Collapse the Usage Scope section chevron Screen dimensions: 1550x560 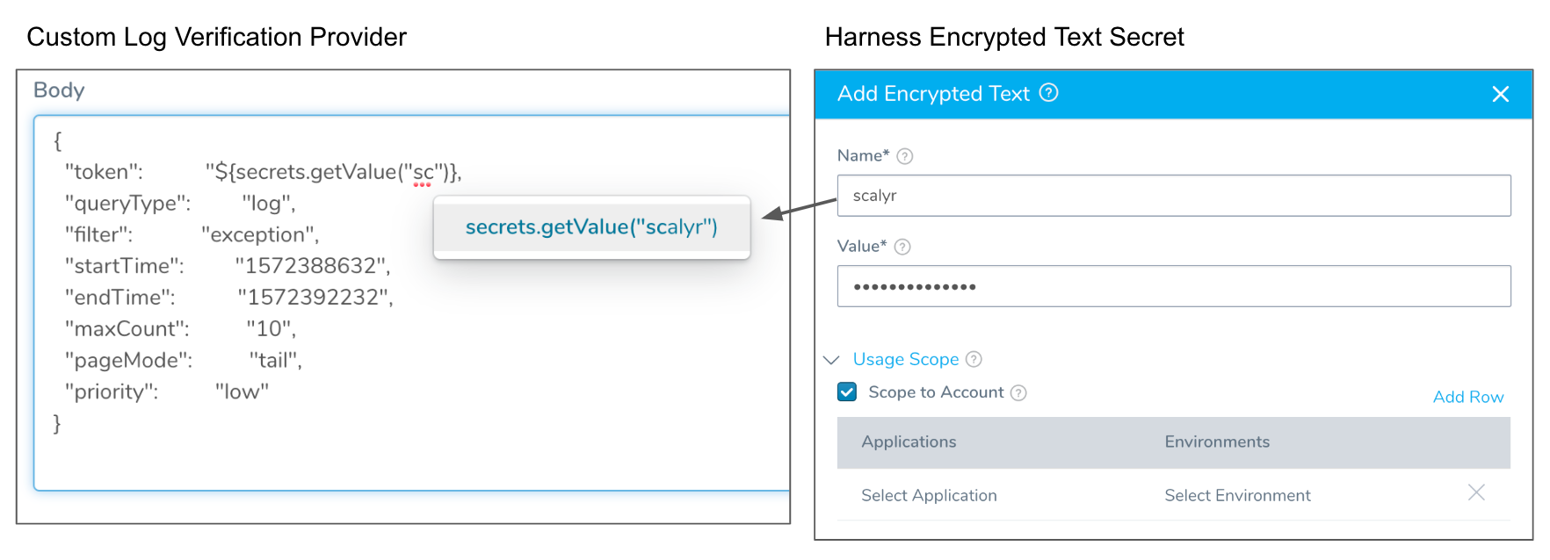[x=831, y=360]
